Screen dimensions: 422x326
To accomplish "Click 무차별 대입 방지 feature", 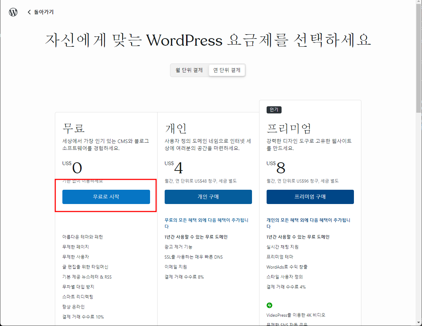I will pyautogui.click(x=78, y=287).
